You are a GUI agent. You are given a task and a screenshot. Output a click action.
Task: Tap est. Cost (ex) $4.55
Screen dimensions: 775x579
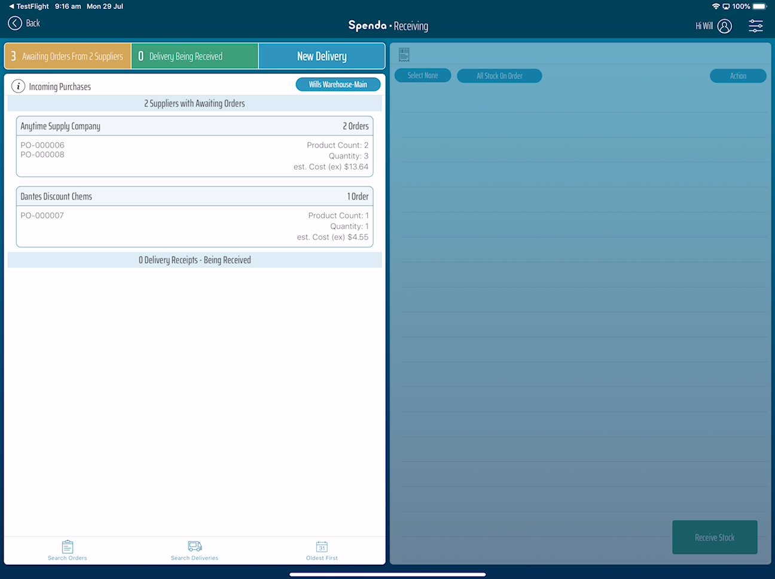tap(333, 237)
